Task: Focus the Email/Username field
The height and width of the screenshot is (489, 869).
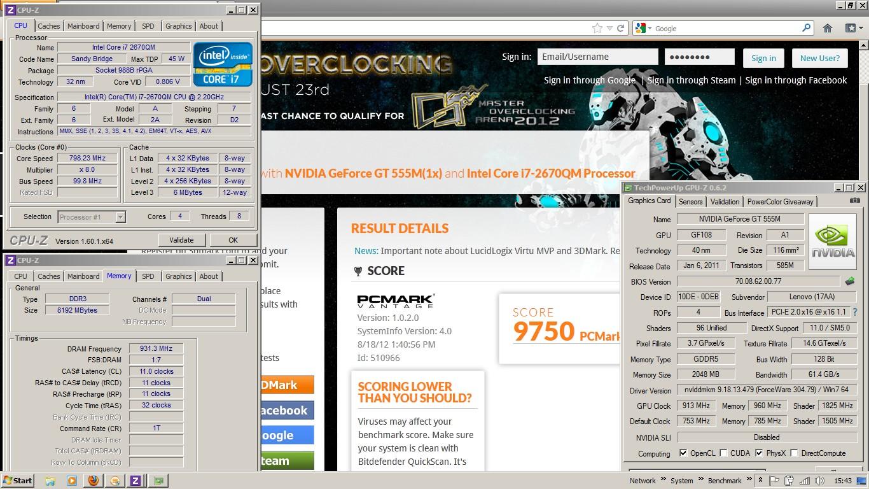Action: point(597,57)
